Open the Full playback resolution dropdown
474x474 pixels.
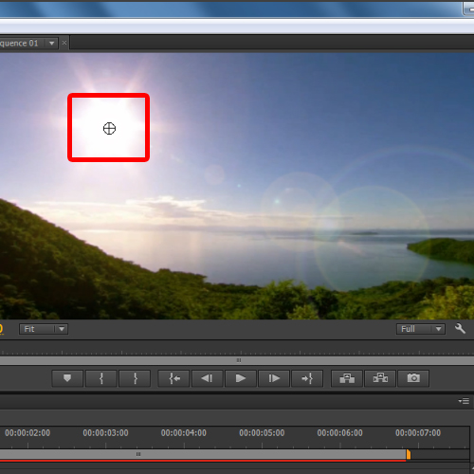pyautogui.click(x=421, y=329)
